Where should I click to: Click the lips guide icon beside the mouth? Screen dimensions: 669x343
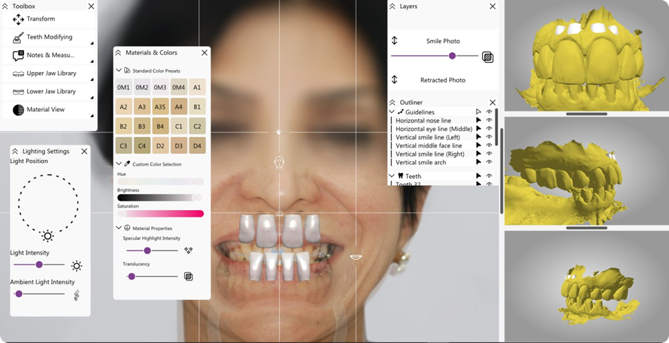356,257
